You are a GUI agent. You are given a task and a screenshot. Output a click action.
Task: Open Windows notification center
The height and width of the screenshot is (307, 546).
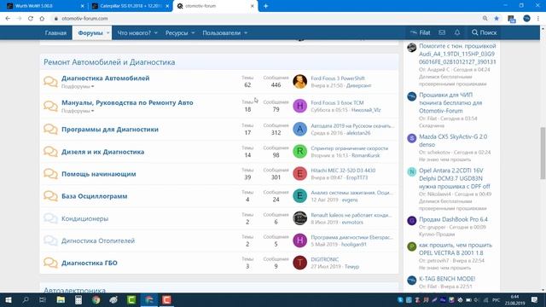pyautogui.click(x=535, y=299)
